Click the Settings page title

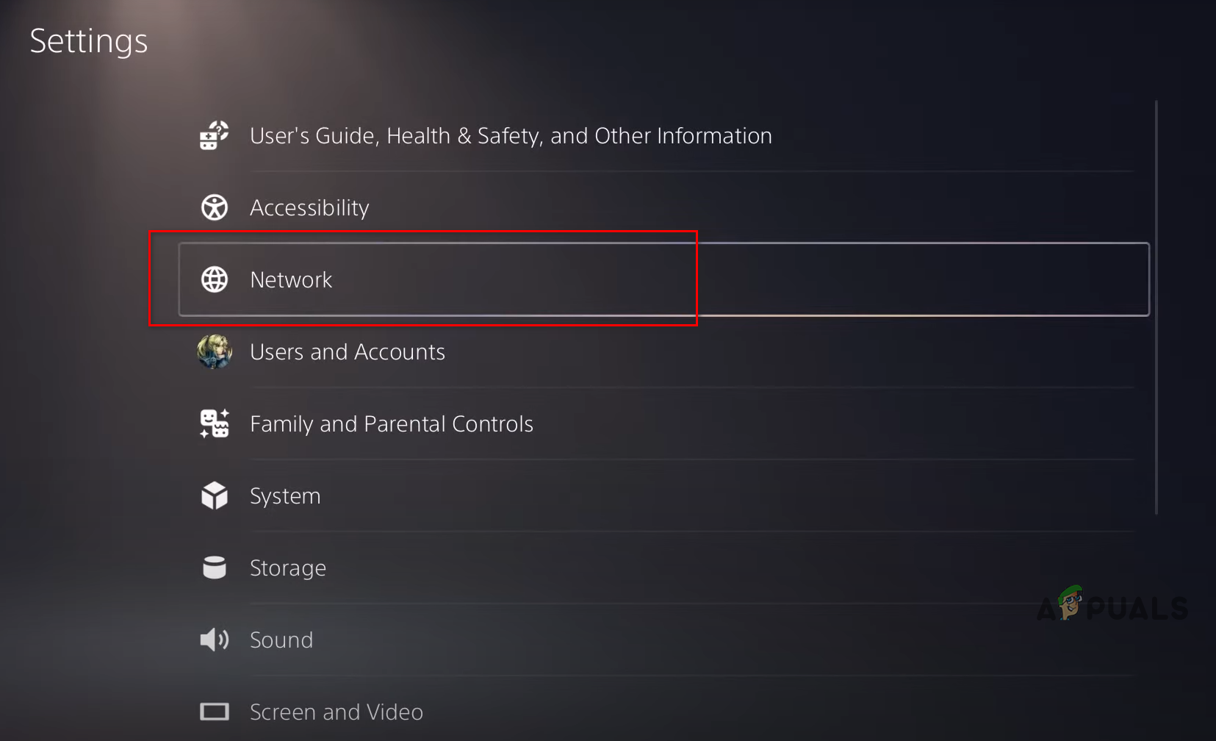(x=89, y=41)
